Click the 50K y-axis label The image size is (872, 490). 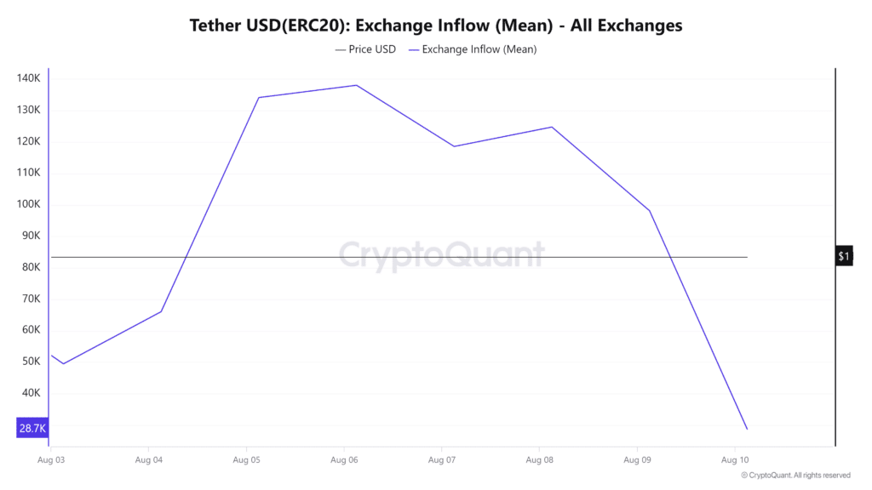[x=32, y=361]
